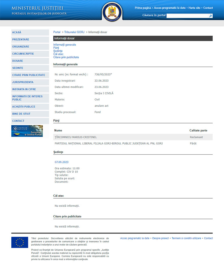Select PARTIDUL NAȚIONAL LIBERAL FILIALA GORJ party row

point(133,143)
